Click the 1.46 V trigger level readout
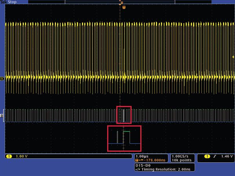 (226, 156)
